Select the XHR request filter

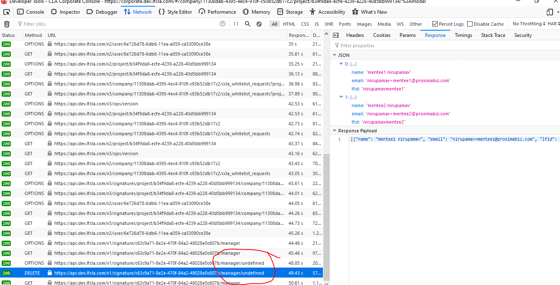[x=329, y=24]
